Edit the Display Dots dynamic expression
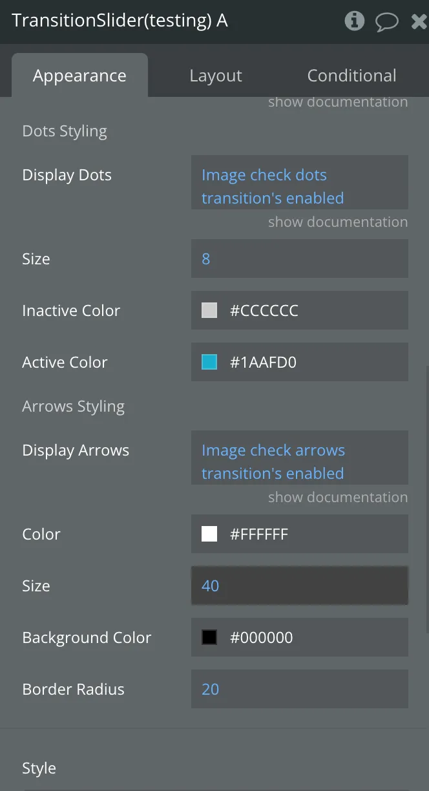 [x=299, y=186]
